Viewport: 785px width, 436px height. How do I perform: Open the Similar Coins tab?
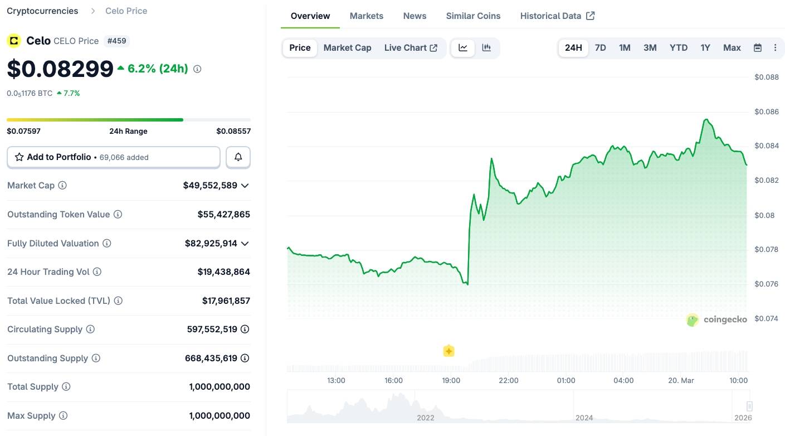tap(472, 16)
